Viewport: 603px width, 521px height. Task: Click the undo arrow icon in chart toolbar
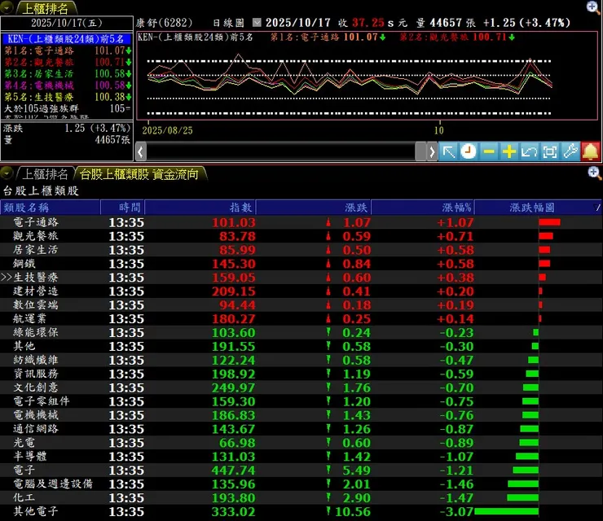coord(530,151)
